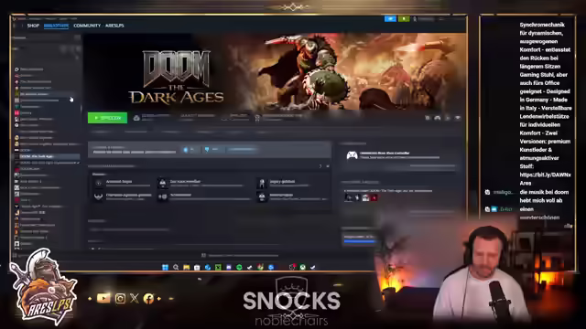This screenshot has height=329, width=586.
Task: Click the blue download progress bar
Action: [359, 241]
